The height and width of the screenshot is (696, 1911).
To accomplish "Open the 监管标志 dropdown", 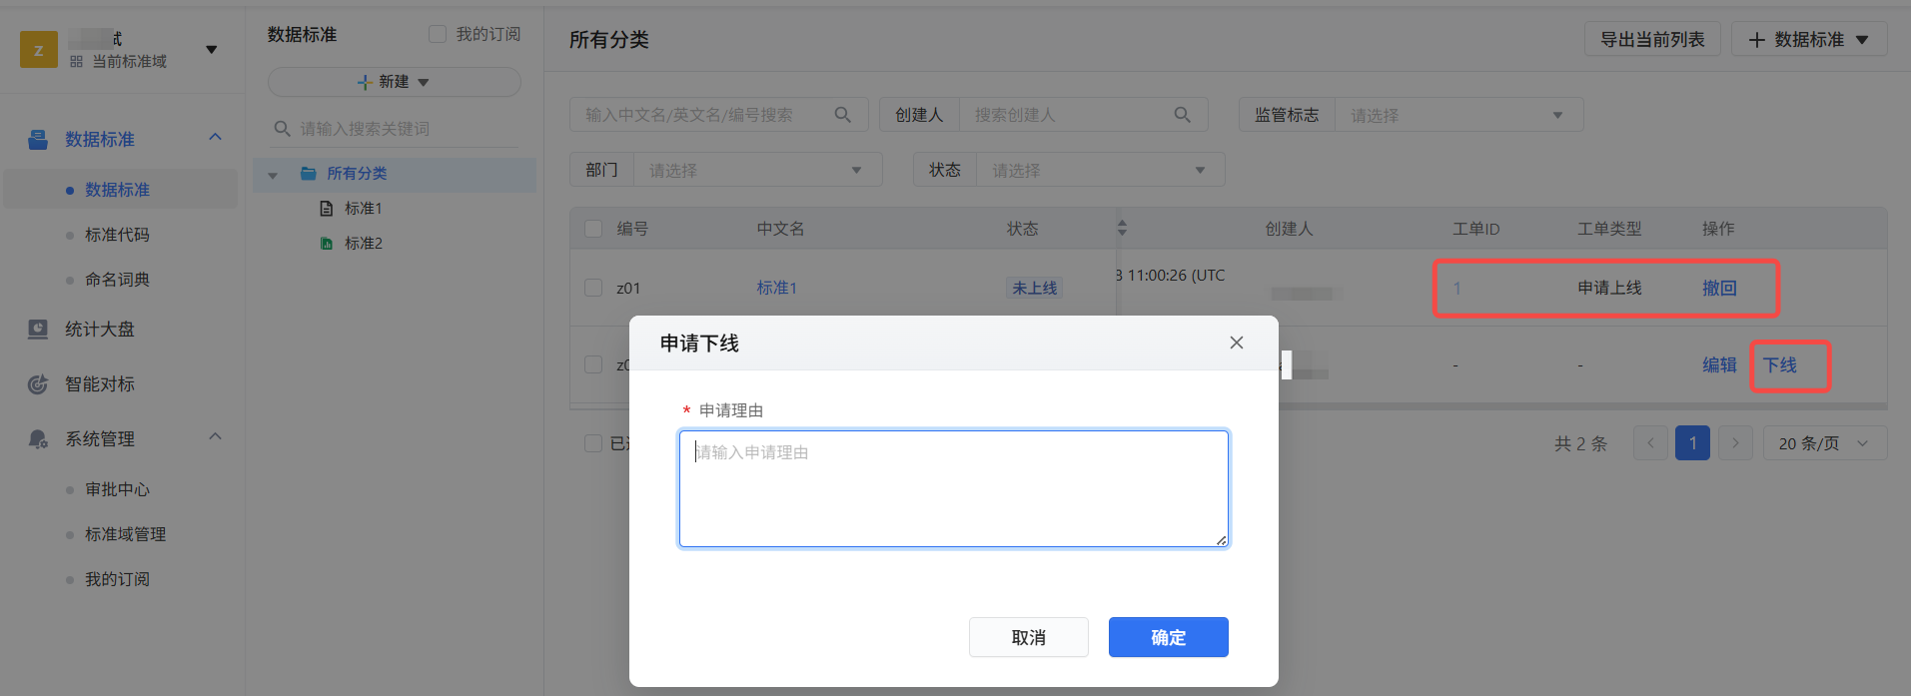I will click(1458, 115).
